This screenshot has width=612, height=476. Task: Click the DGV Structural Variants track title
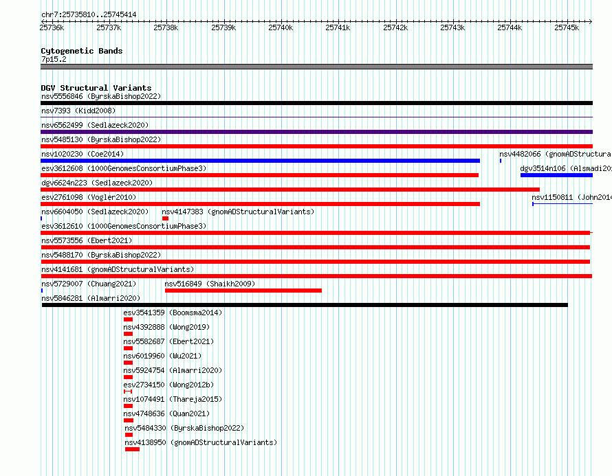coord(96,88)
